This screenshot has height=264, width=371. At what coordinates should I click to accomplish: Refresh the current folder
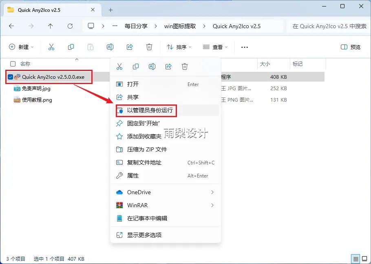(x=70, y=26)
